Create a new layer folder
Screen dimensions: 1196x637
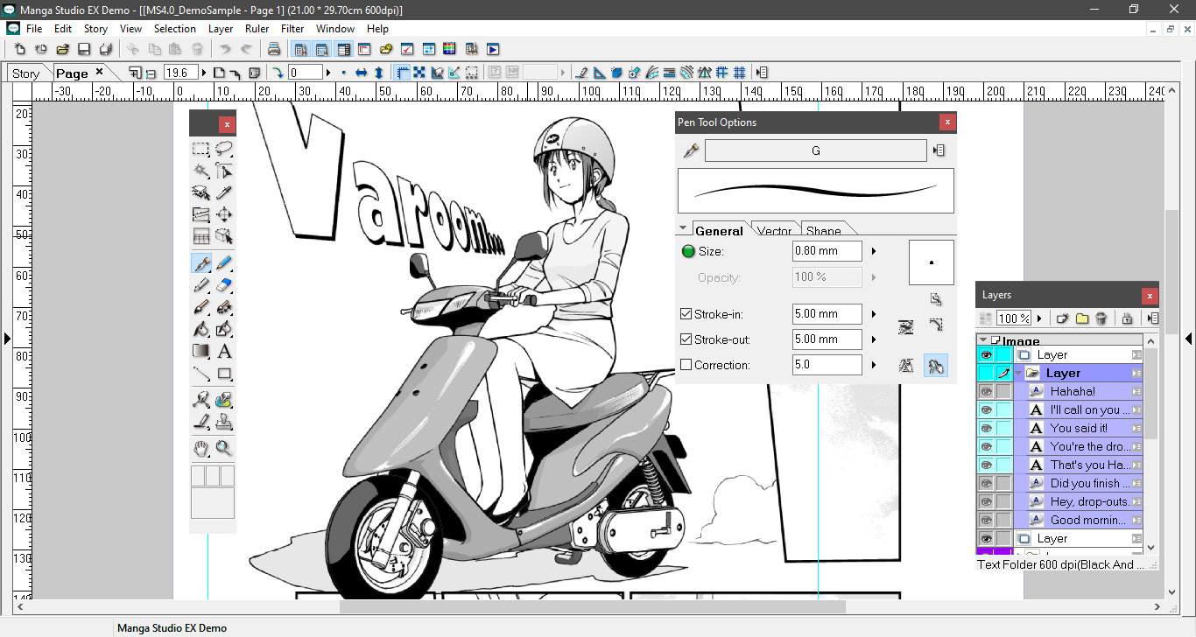[x=1082, y=318]
